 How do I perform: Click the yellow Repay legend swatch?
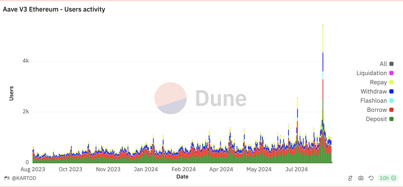(391, 82)
